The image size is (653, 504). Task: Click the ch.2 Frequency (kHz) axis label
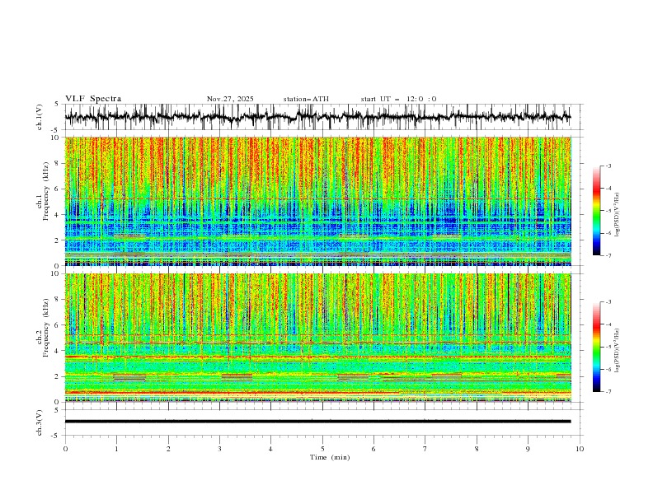tap(43, 327)
